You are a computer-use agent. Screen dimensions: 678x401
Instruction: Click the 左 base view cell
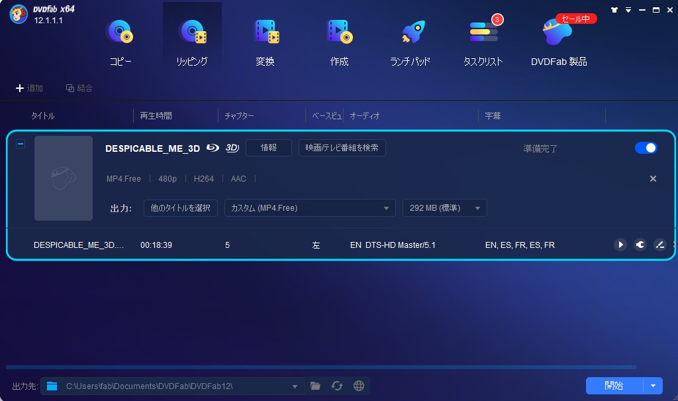click(x=316, y=245)
